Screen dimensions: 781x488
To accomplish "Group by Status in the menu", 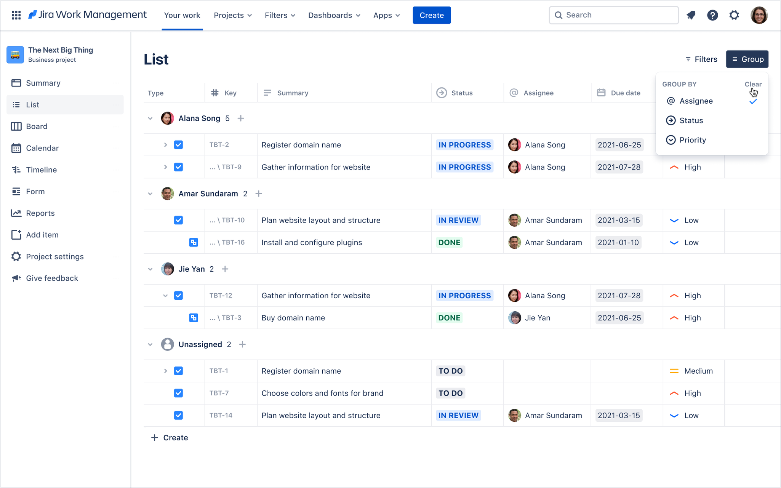I will (x=691, y=121).
